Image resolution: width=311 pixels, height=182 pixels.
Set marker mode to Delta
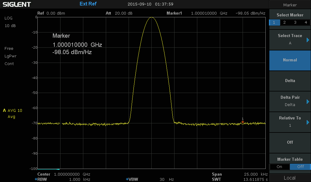click(x=290, y=81)
